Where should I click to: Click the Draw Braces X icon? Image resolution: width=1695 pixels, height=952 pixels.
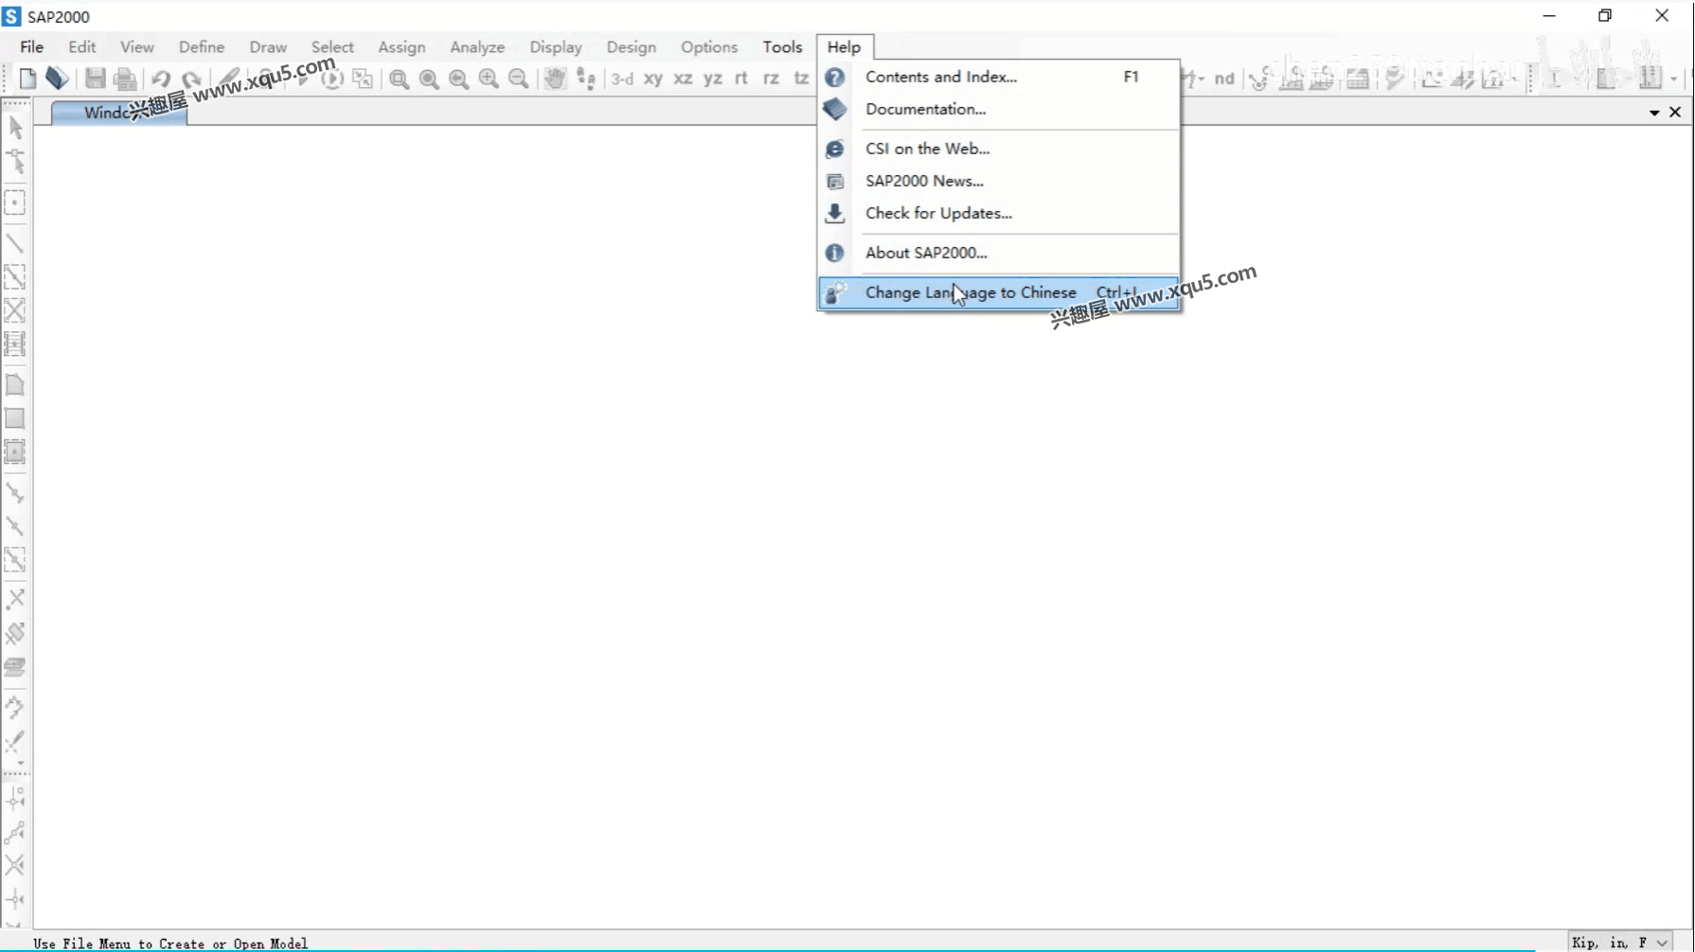tap(15, 310)
